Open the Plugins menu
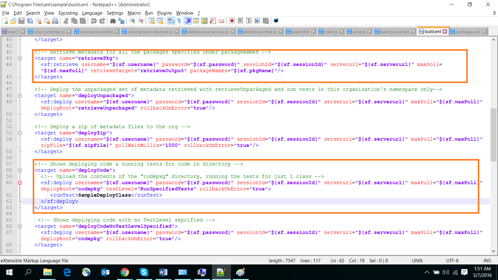The image size is (498, 280). pyautogui.click(x=164, y=13)
